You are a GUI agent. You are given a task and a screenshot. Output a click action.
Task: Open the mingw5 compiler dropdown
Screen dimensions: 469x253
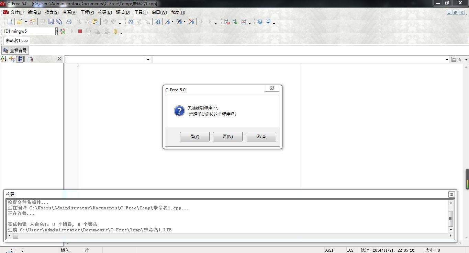tap(57, 31)
